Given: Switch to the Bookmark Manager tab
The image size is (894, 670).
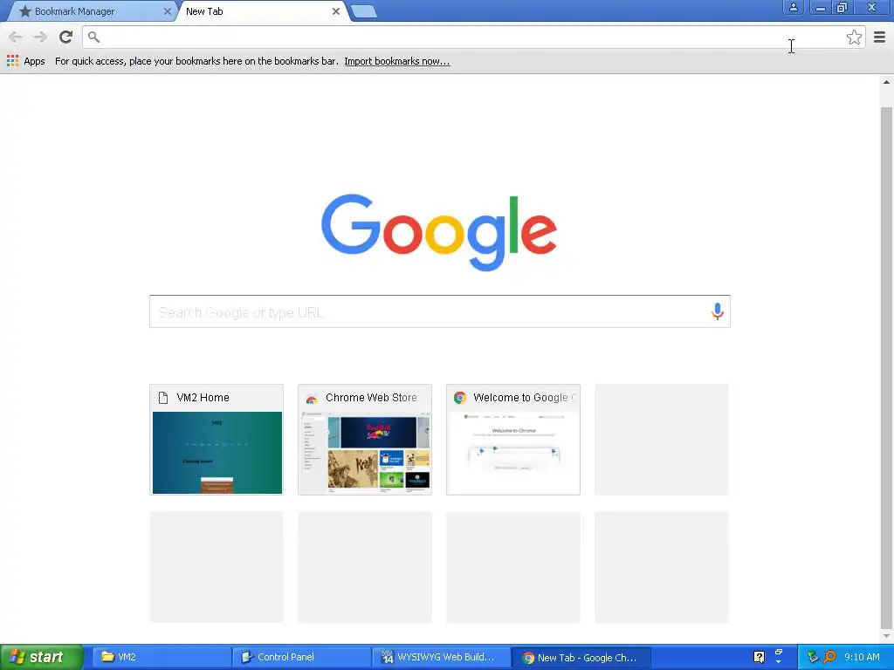Looking at the screenshot, I should (90, 11).
